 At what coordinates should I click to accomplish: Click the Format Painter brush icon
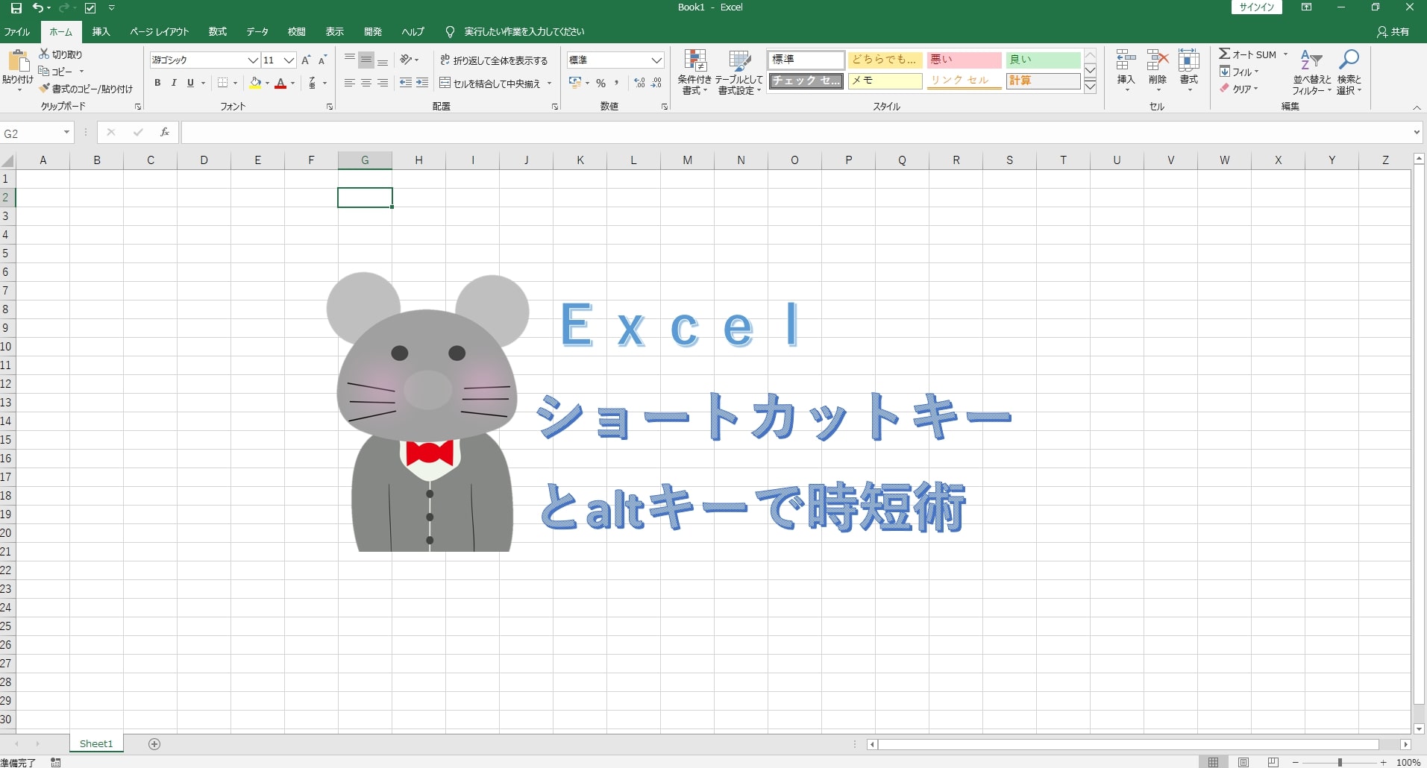[45, 88]
